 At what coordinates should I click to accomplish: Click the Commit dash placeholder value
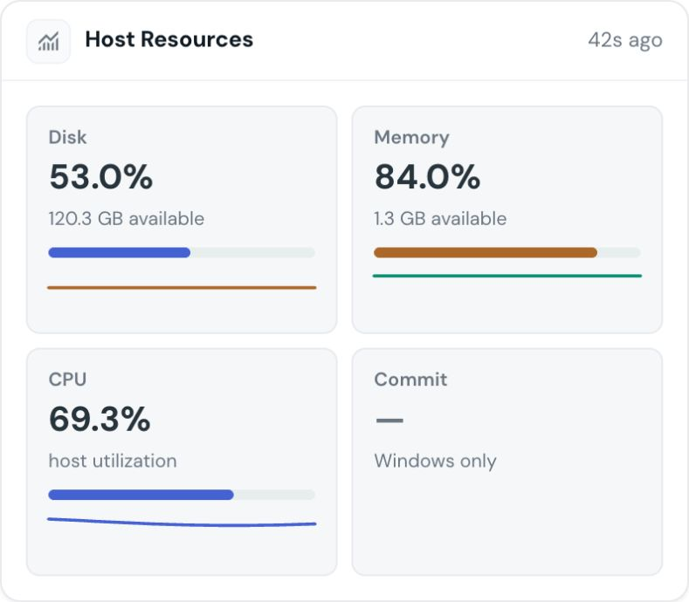[x=389, y=421]
